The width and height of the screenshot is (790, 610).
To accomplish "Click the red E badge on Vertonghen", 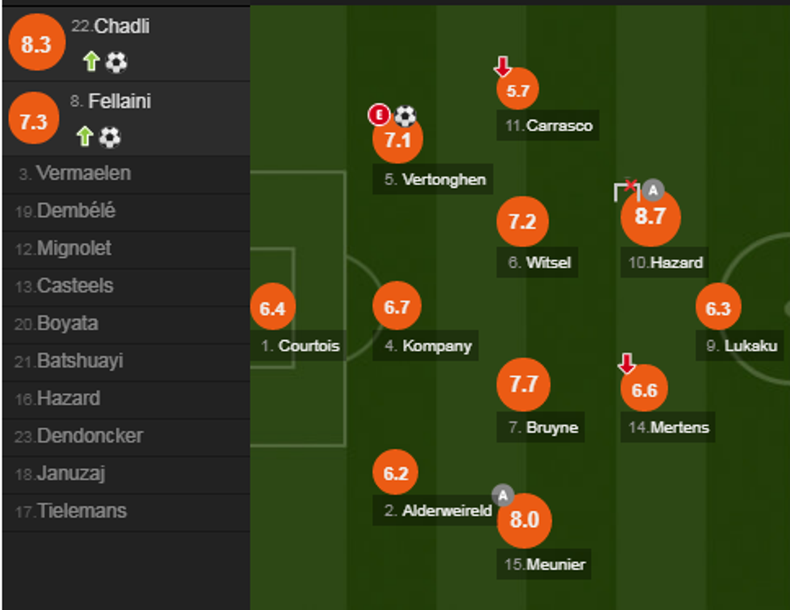I will (378, 116).
